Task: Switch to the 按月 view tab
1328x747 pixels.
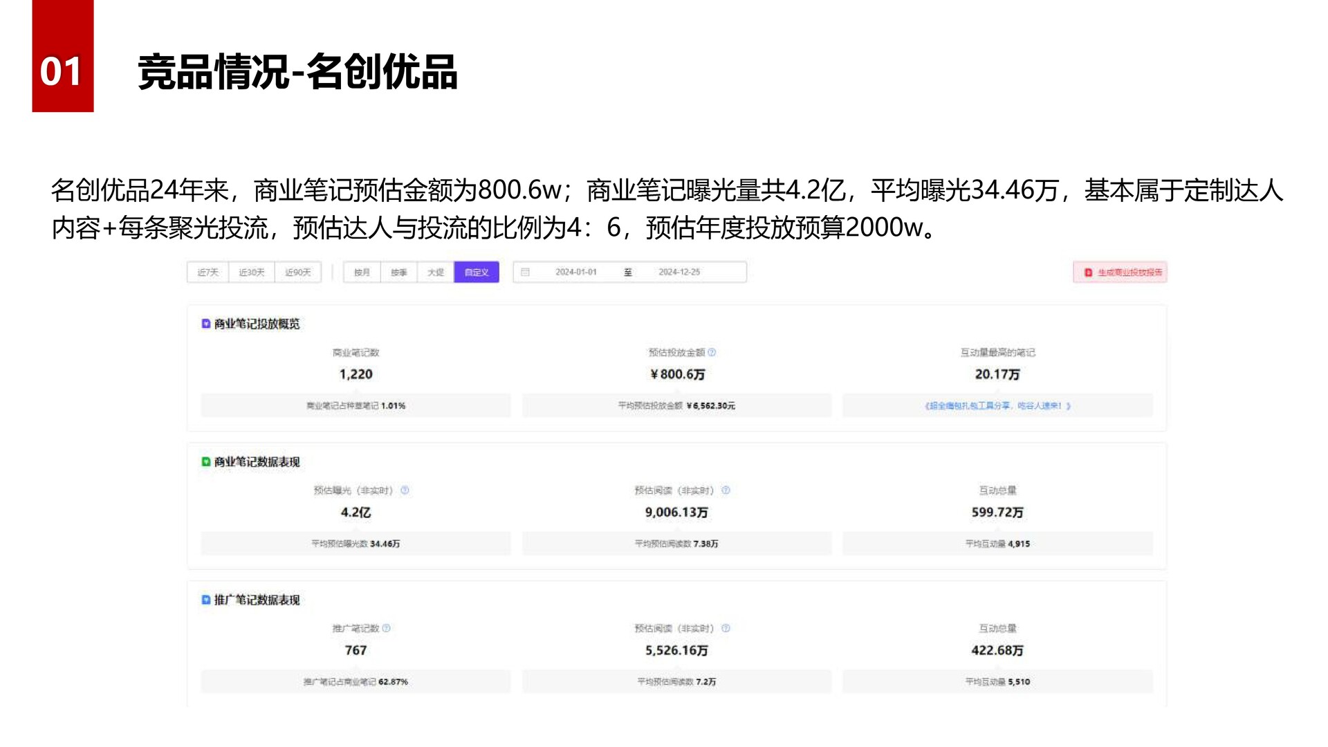Action: coord(362,273)
